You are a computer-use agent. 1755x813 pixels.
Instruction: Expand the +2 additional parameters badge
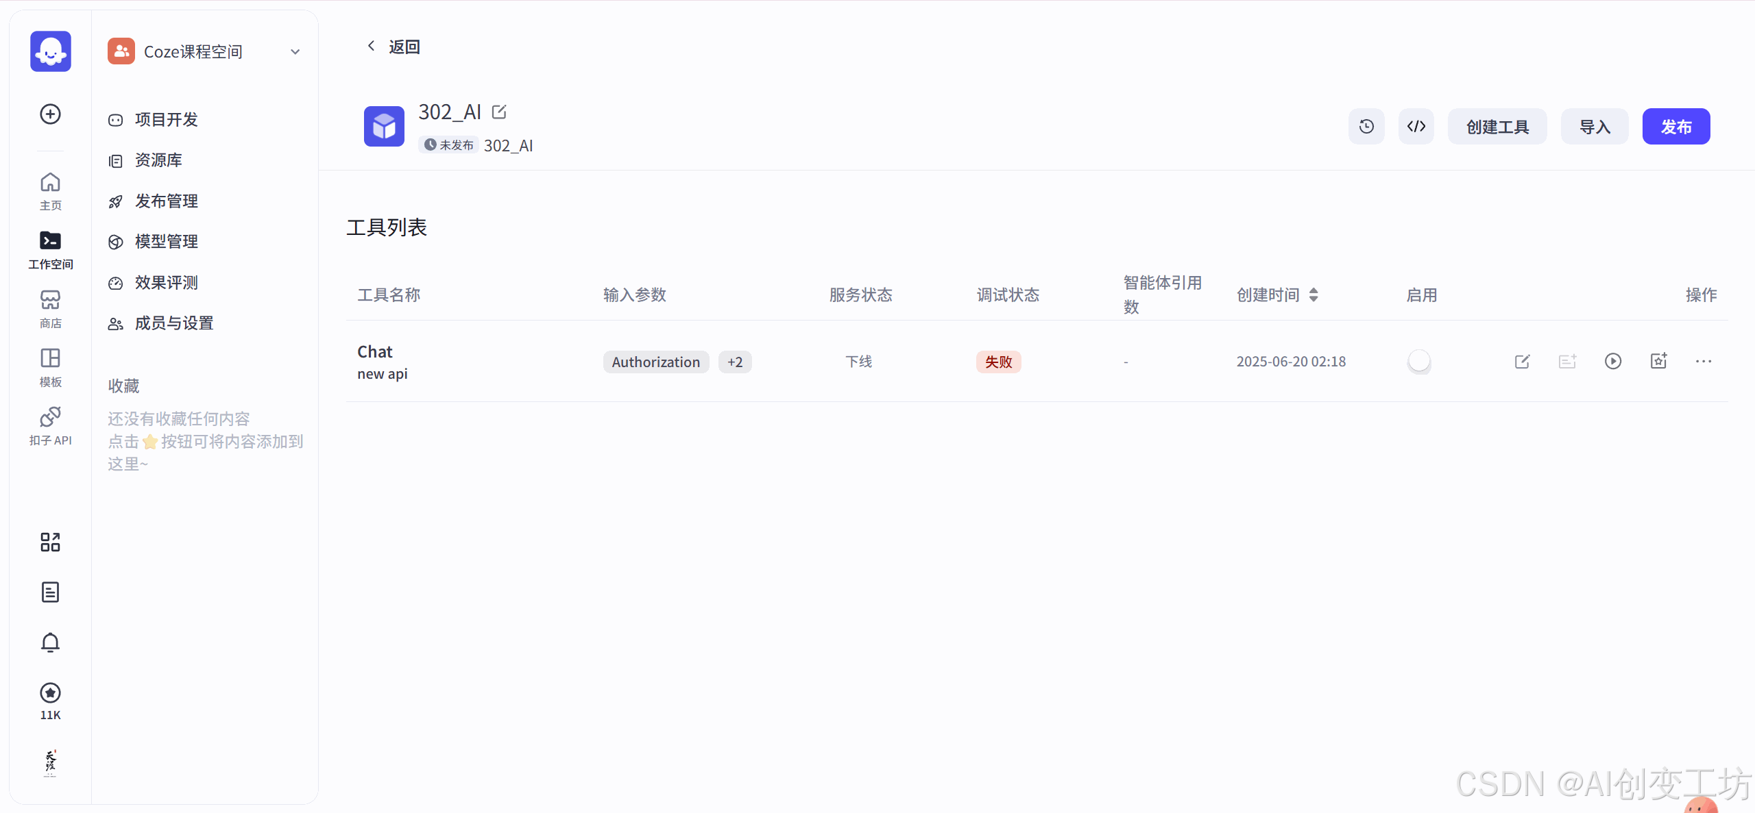pos(735,362)
